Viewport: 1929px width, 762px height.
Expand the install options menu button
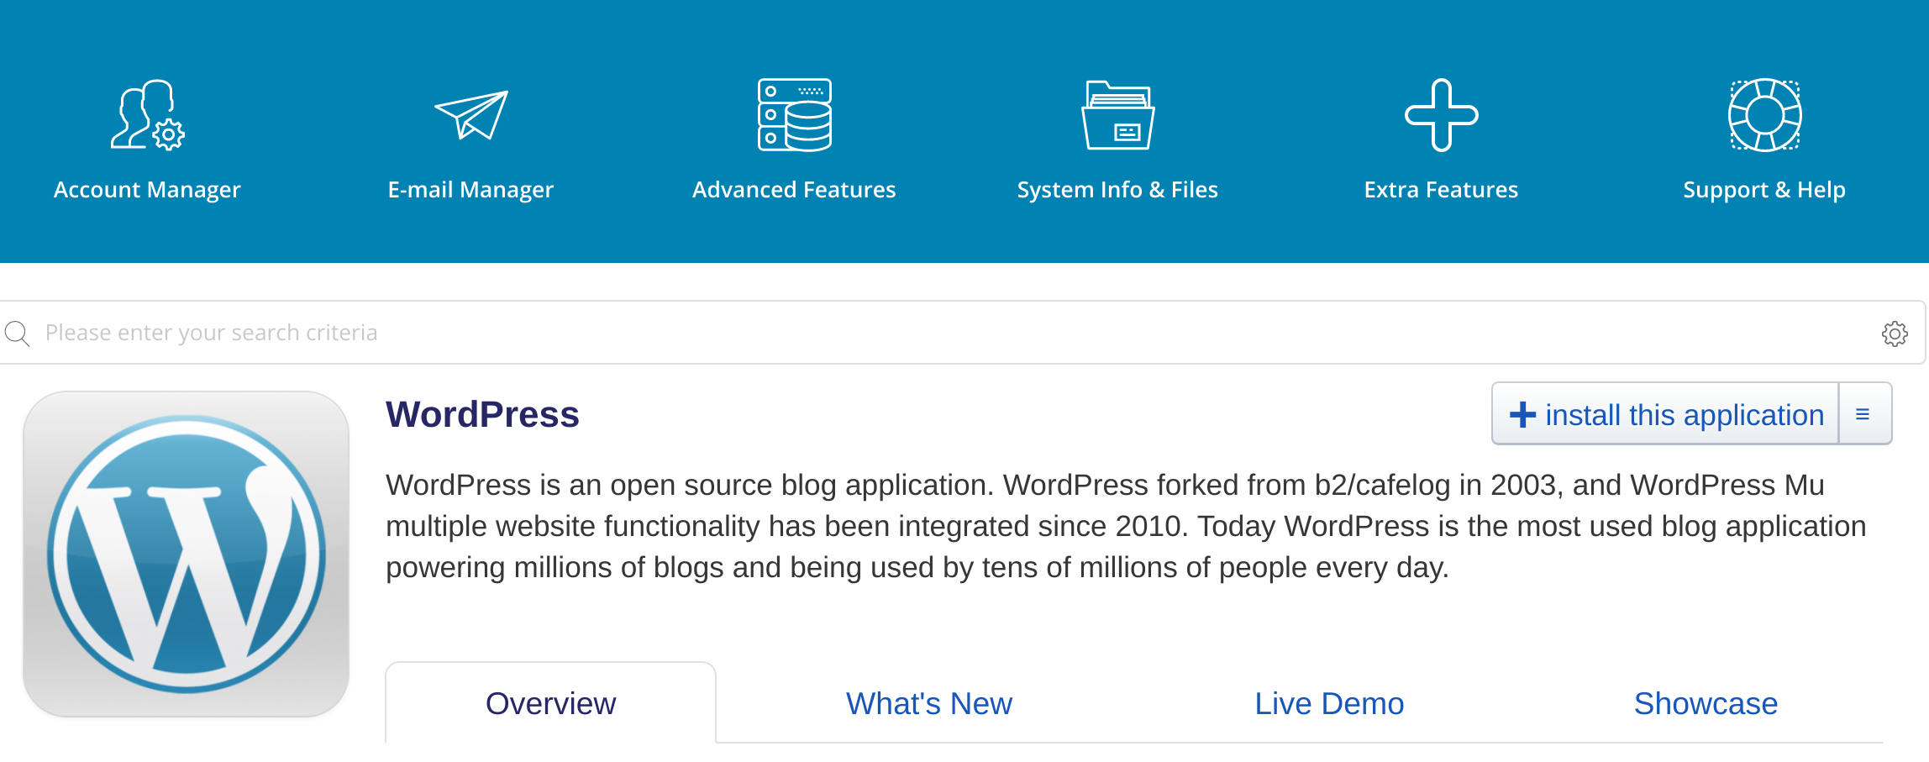coord(1863,414)
